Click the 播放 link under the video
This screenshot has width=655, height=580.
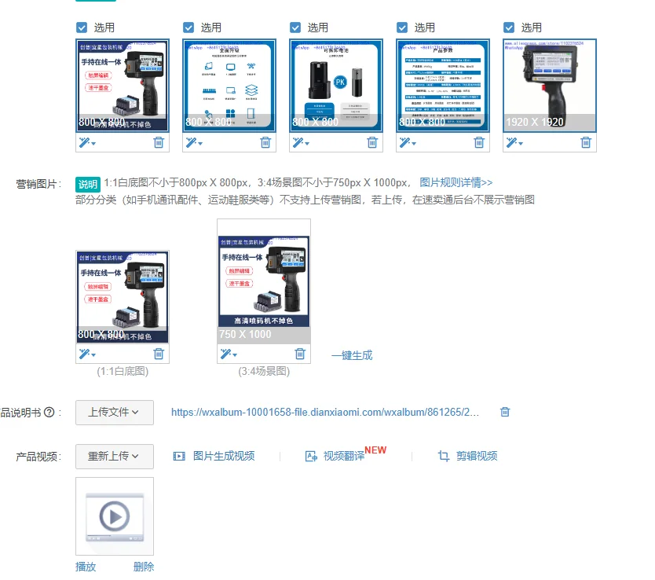(x=86, y=567)
